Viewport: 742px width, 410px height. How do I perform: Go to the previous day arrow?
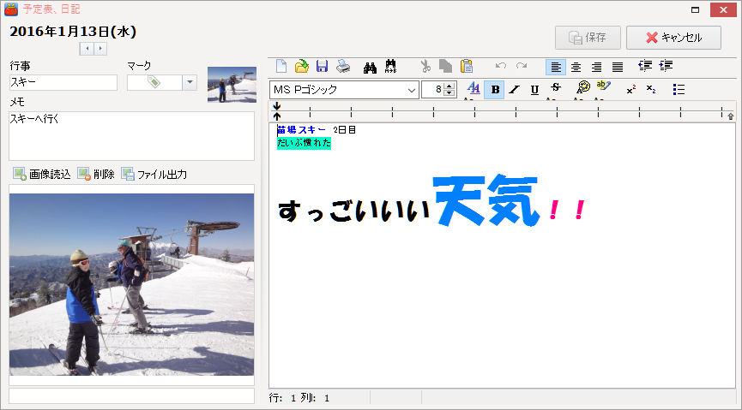click(x=87, y=48)
